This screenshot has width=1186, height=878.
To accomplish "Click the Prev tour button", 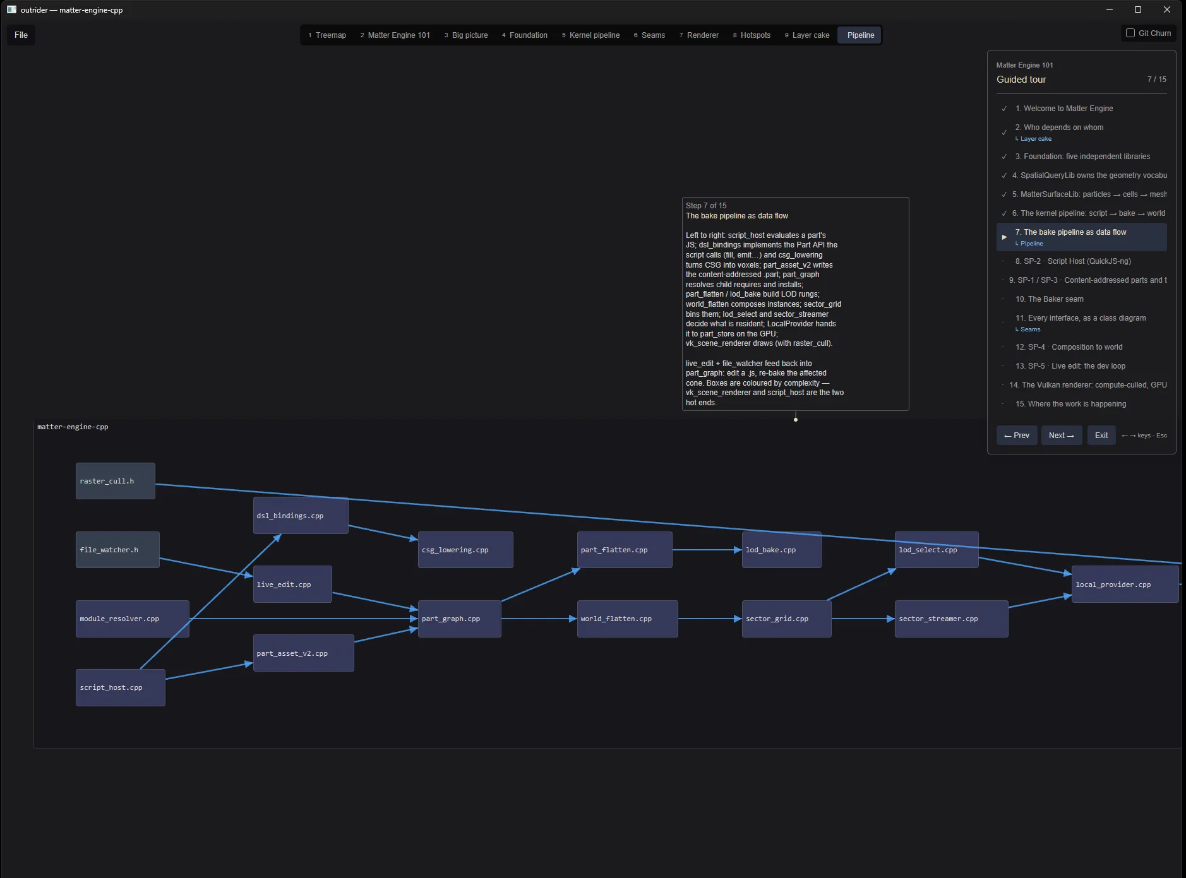I will click(x=1017, y=436).
